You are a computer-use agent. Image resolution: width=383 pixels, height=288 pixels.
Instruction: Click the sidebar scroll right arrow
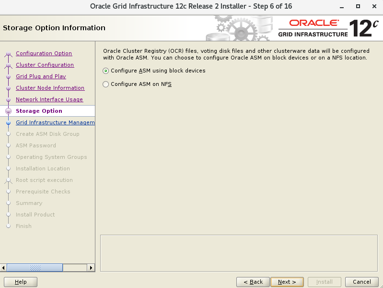point(92,267)
